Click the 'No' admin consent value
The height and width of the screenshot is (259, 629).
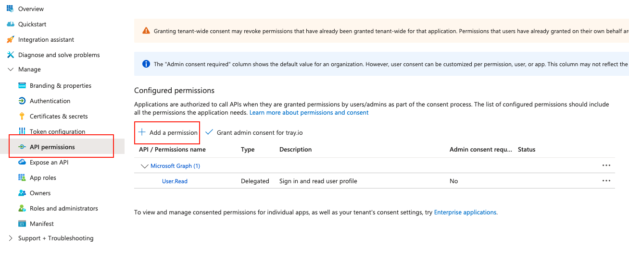point(453,181)
